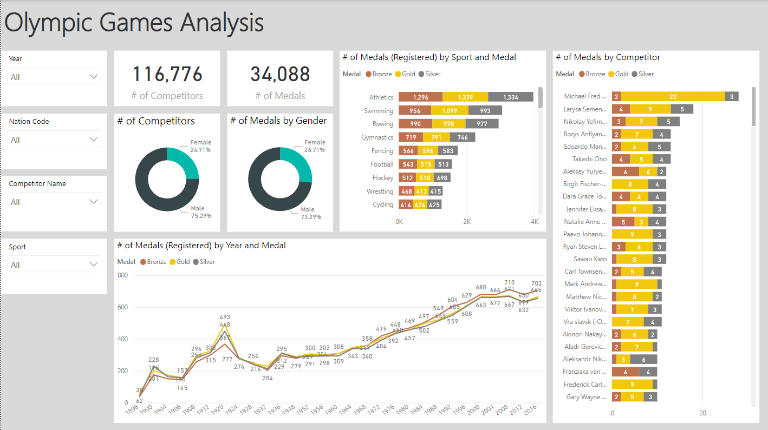Select the Rowing axis label

click(383, 123)
